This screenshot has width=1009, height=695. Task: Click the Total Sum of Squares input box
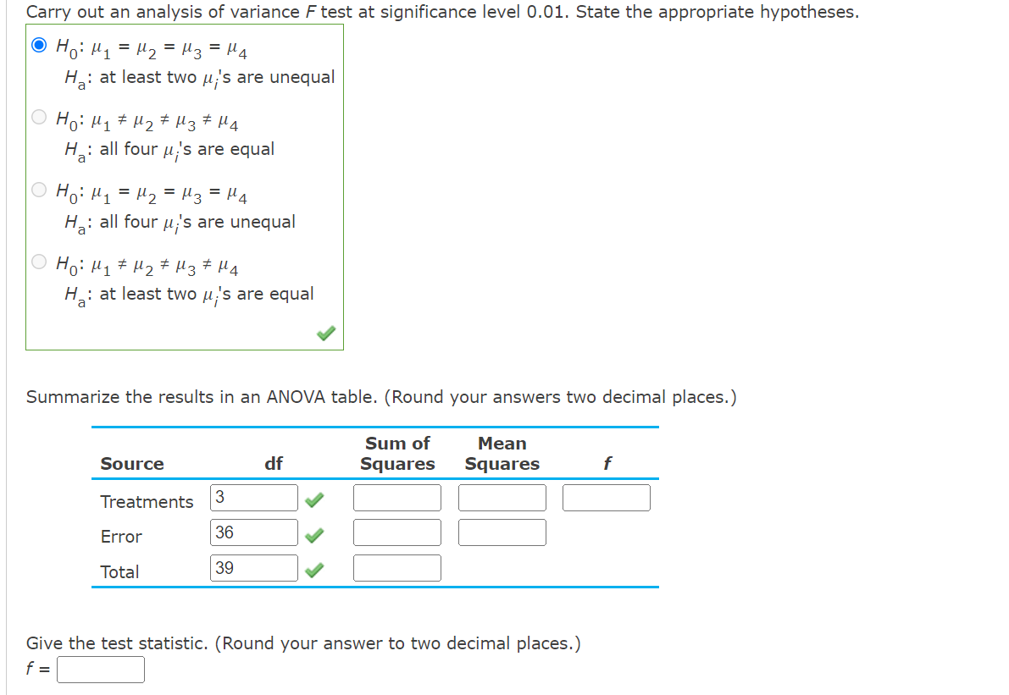coord(396,567)
